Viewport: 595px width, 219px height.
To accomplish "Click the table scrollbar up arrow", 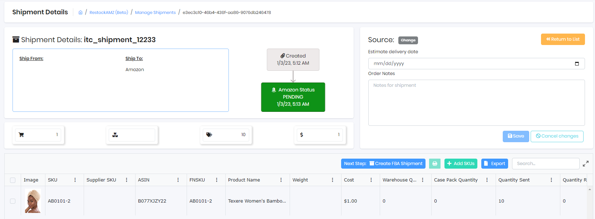I will tap(590, 189).
